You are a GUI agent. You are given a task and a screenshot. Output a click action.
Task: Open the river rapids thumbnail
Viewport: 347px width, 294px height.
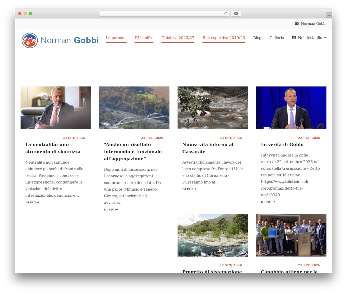point(213,108)
